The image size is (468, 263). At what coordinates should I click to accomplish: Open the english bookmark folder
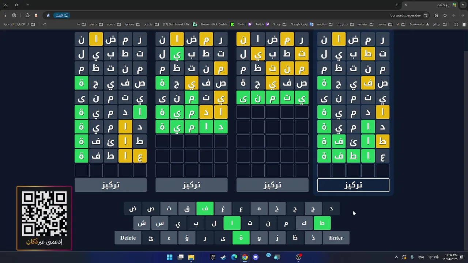pyautogui.click(x=325, y=24)
